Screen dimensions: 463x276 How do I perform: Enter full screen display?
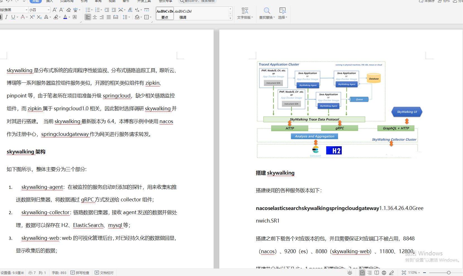pyautogui.click(x=404, y=273)
